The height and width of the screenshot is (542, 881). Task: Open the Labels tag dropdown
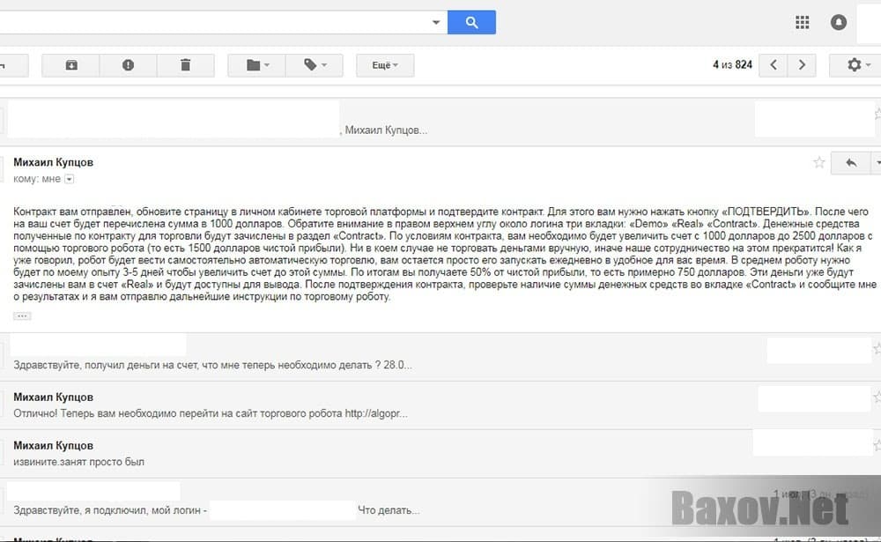point(315,65)
